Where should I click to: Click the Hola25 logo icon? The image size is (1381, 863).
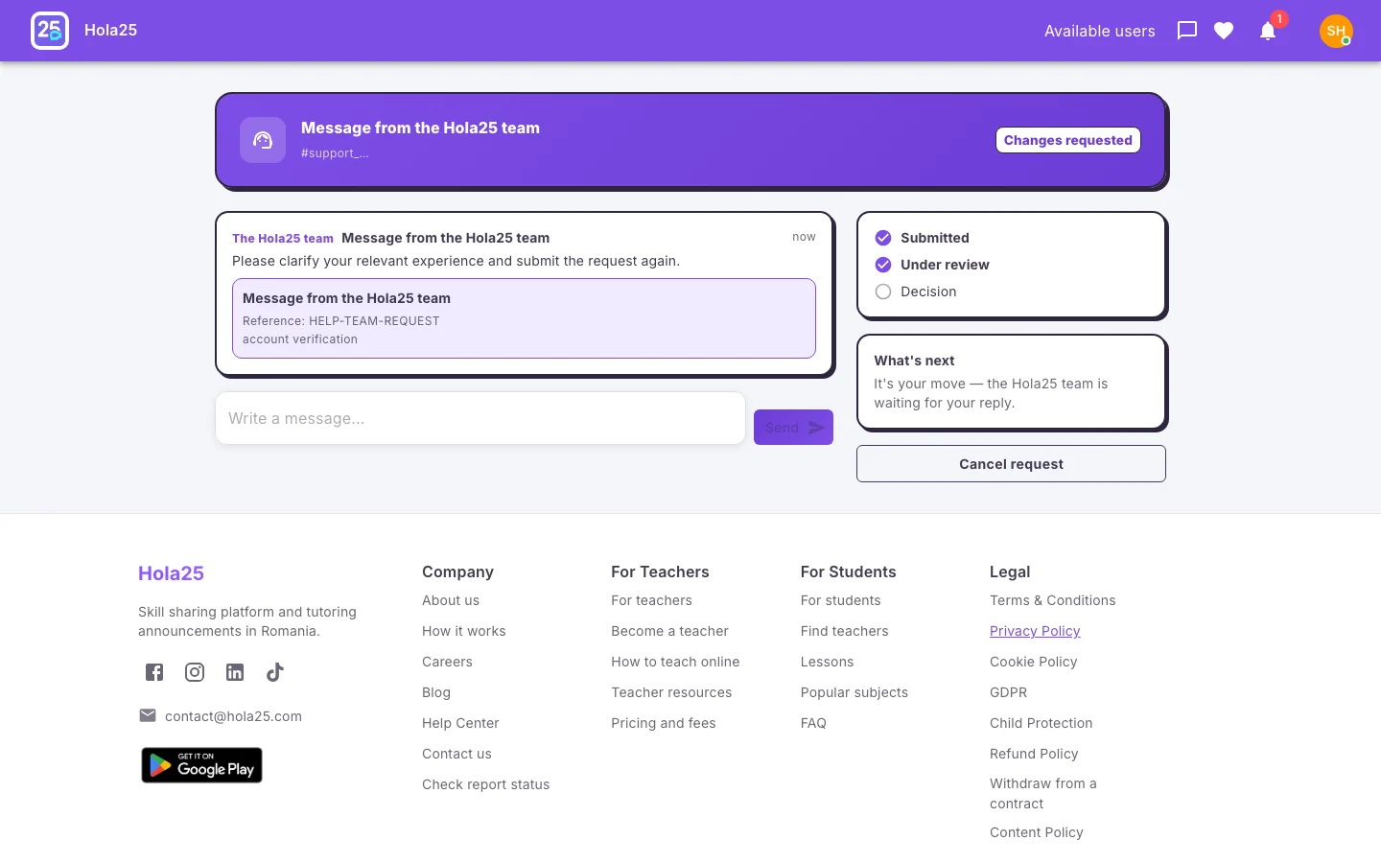(50, 31)
